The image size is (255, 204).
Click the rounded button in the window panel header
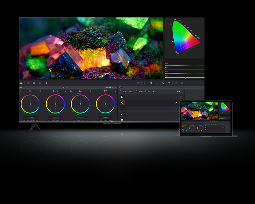click(178, 91)
